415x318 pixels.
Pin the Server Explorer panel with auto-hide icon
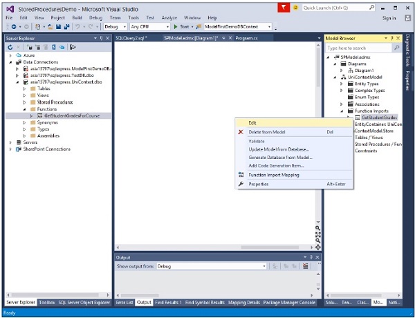(101, 38)
